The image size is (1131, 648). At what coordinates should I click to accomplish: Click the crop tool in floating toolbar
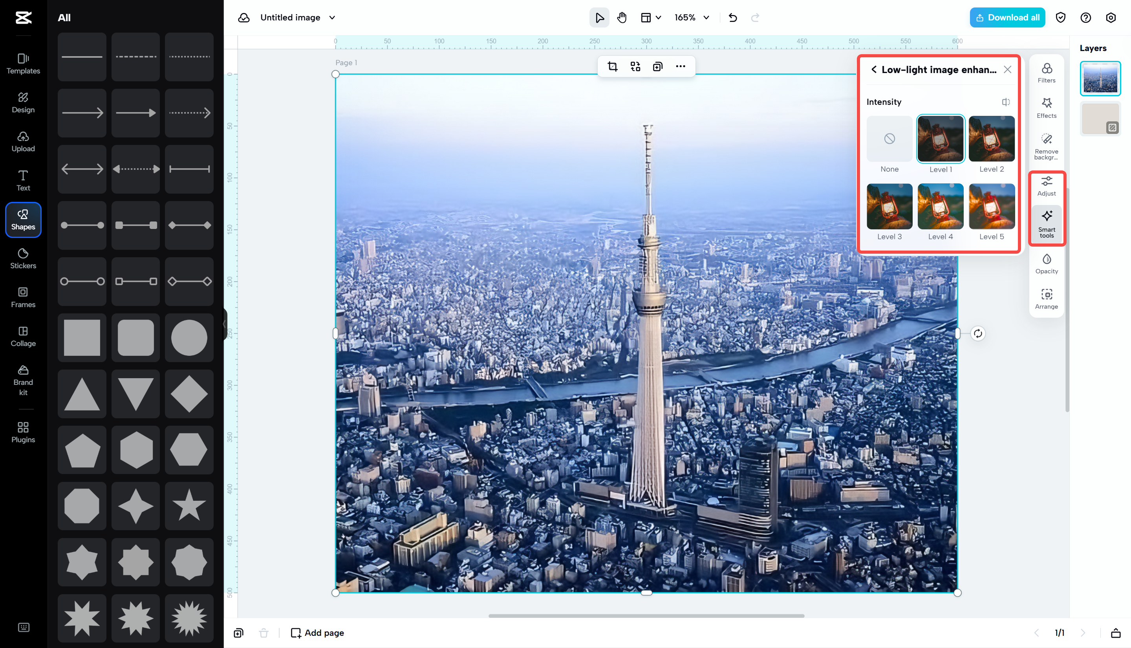[613, 67]
